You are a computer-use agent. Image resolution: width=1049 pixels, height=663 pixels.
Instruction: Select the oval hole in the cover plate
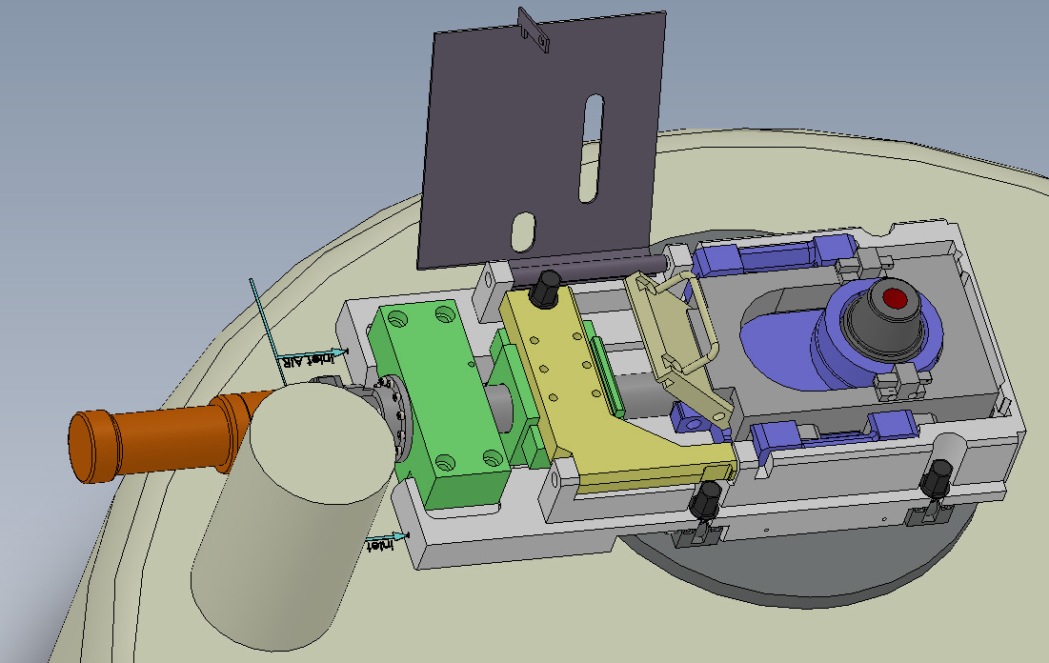(x=523, y=232)
